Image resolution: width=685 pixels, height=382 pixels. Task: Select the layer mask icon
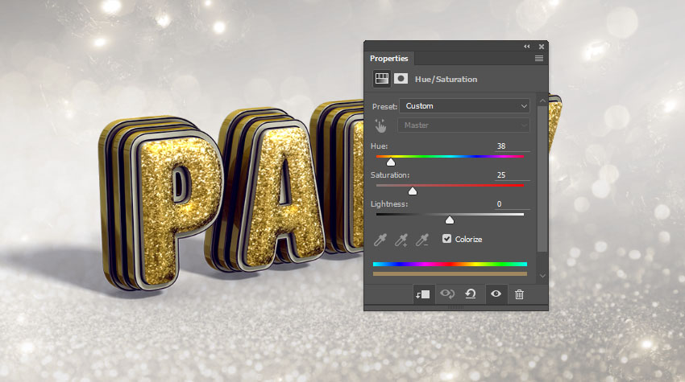tap(401, 79)
